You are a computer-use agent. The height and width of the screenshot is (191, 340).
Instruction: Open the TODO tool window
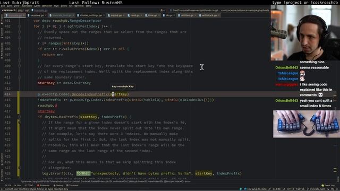(29, 185)
